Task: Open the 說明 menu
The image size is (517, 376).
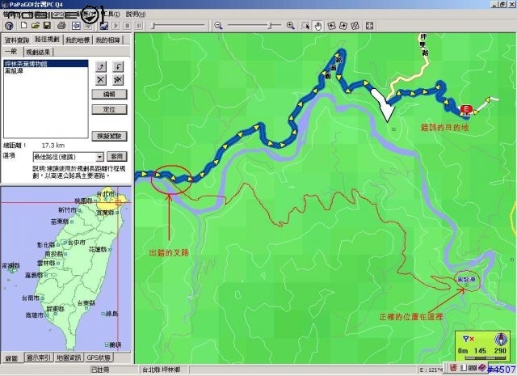Action: [x=136, y=14]
